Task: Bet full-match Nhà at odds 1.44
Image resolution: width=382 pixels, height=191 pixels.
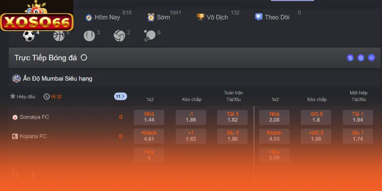Action: (x=149, y=117)
